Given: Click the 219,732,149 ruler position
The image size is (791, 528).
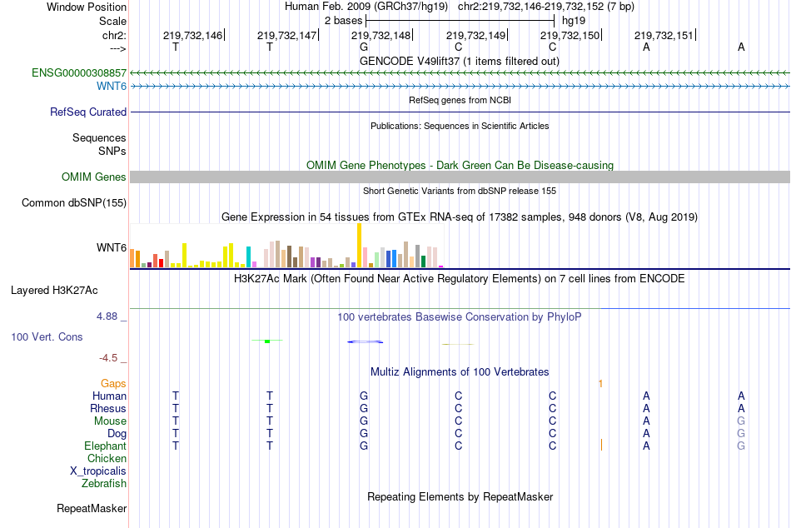Looking at the screenshot, I should pos(475,35).
